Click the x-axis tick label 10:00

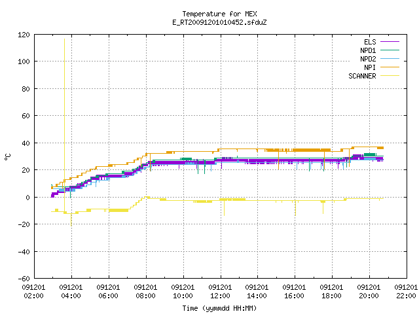point(183,296)
